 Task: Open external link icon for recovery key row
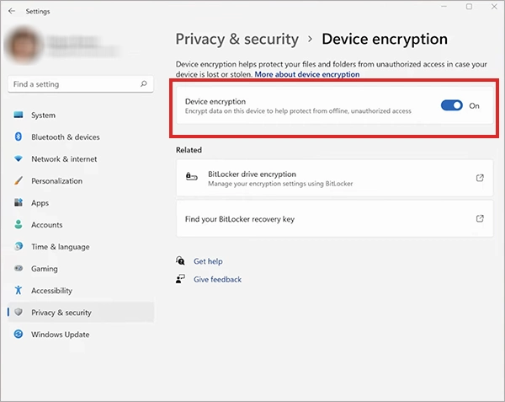480,218
